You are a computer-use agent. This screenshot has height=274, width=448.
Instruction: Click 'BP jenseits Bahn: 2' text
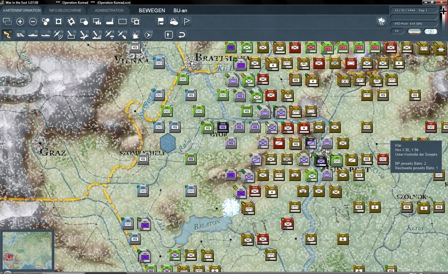pos(410,164)
